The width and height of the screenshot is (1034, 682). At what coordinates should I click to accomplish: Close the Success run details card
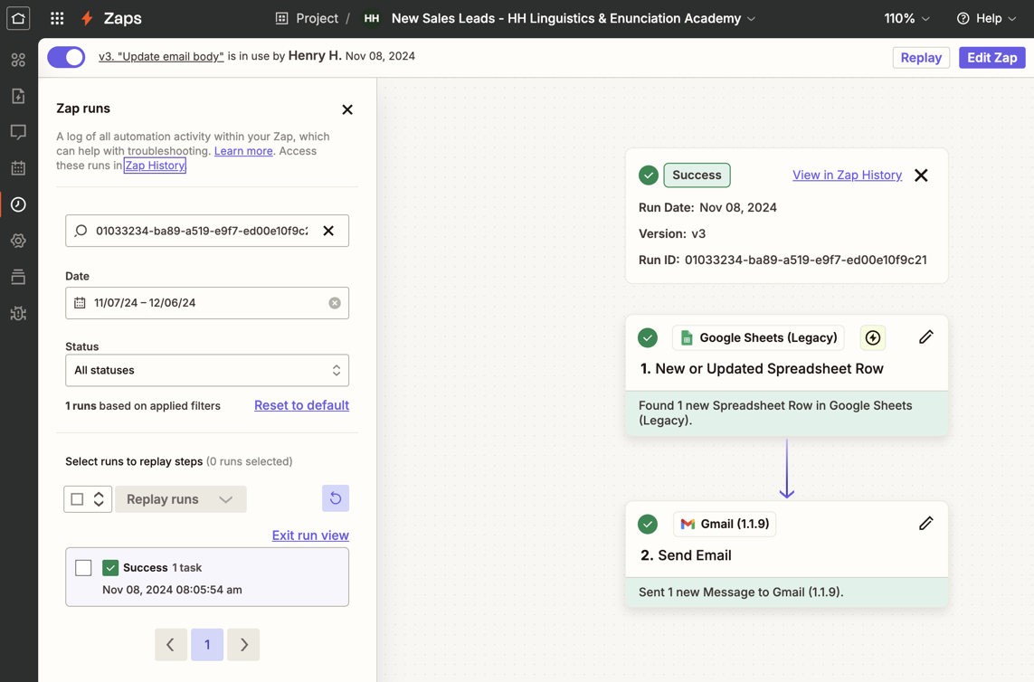pos(921,175)
